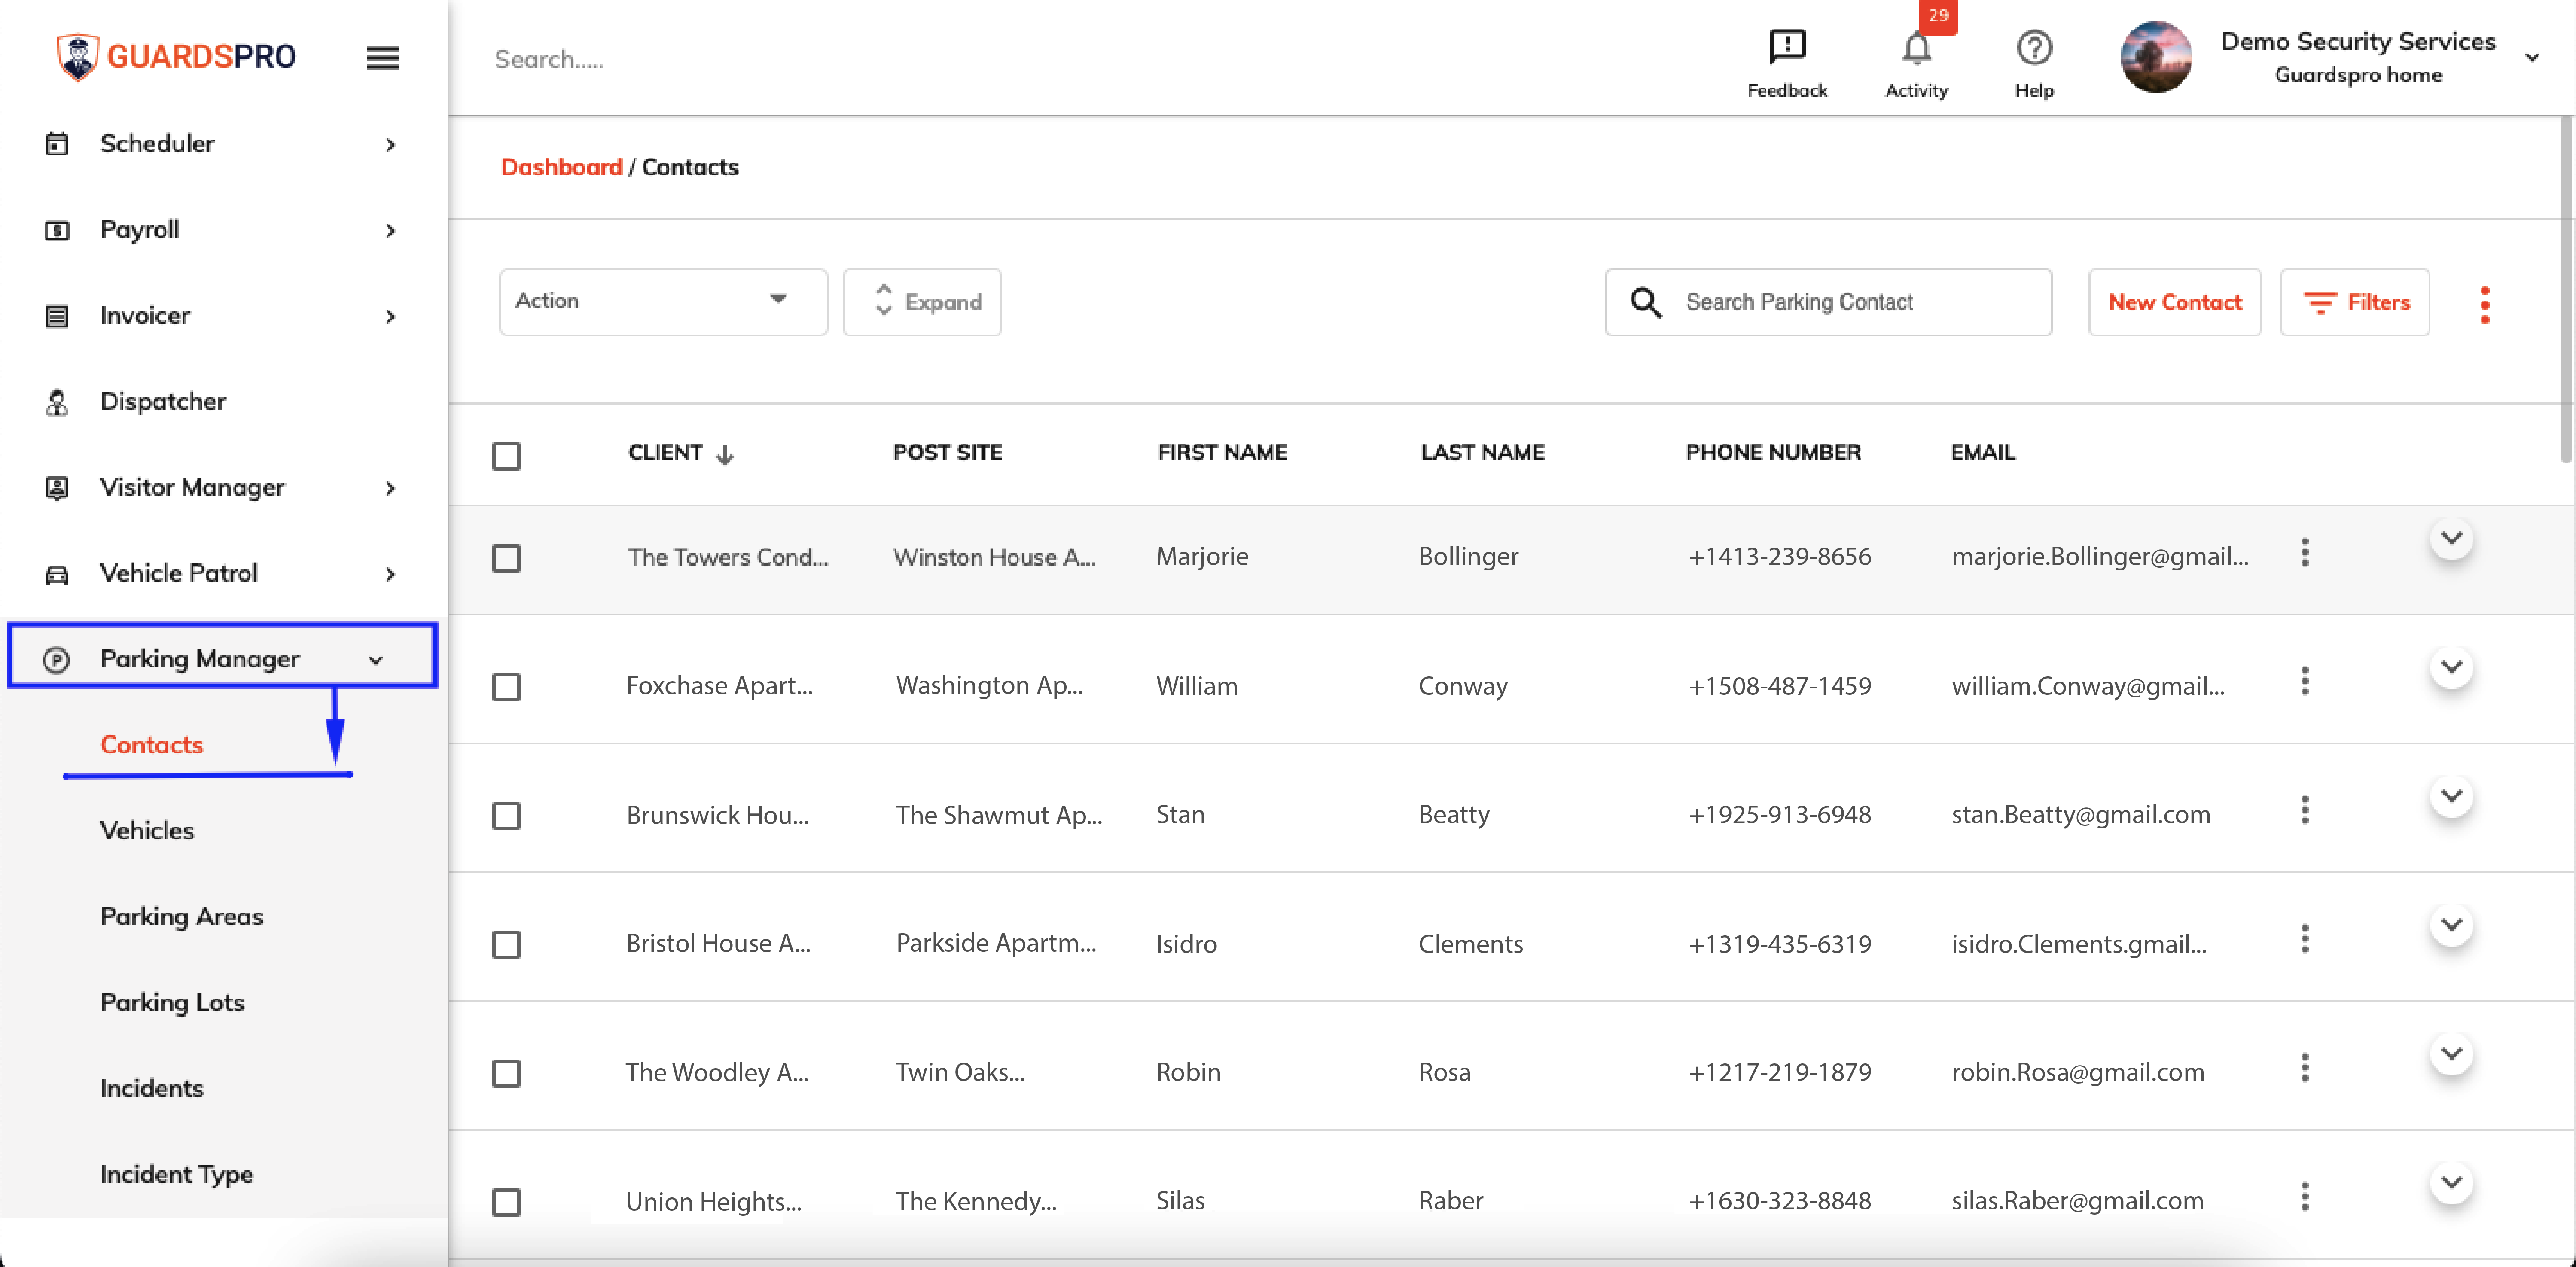
Task: Click the New Contact button
Action: (2174, 302)
